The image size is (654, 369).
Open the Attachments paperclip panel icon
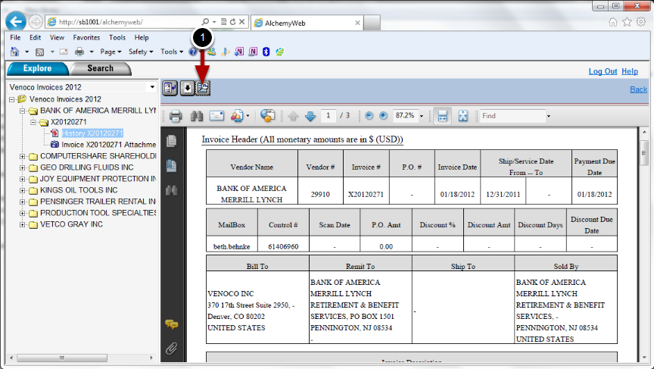[171, 348]
